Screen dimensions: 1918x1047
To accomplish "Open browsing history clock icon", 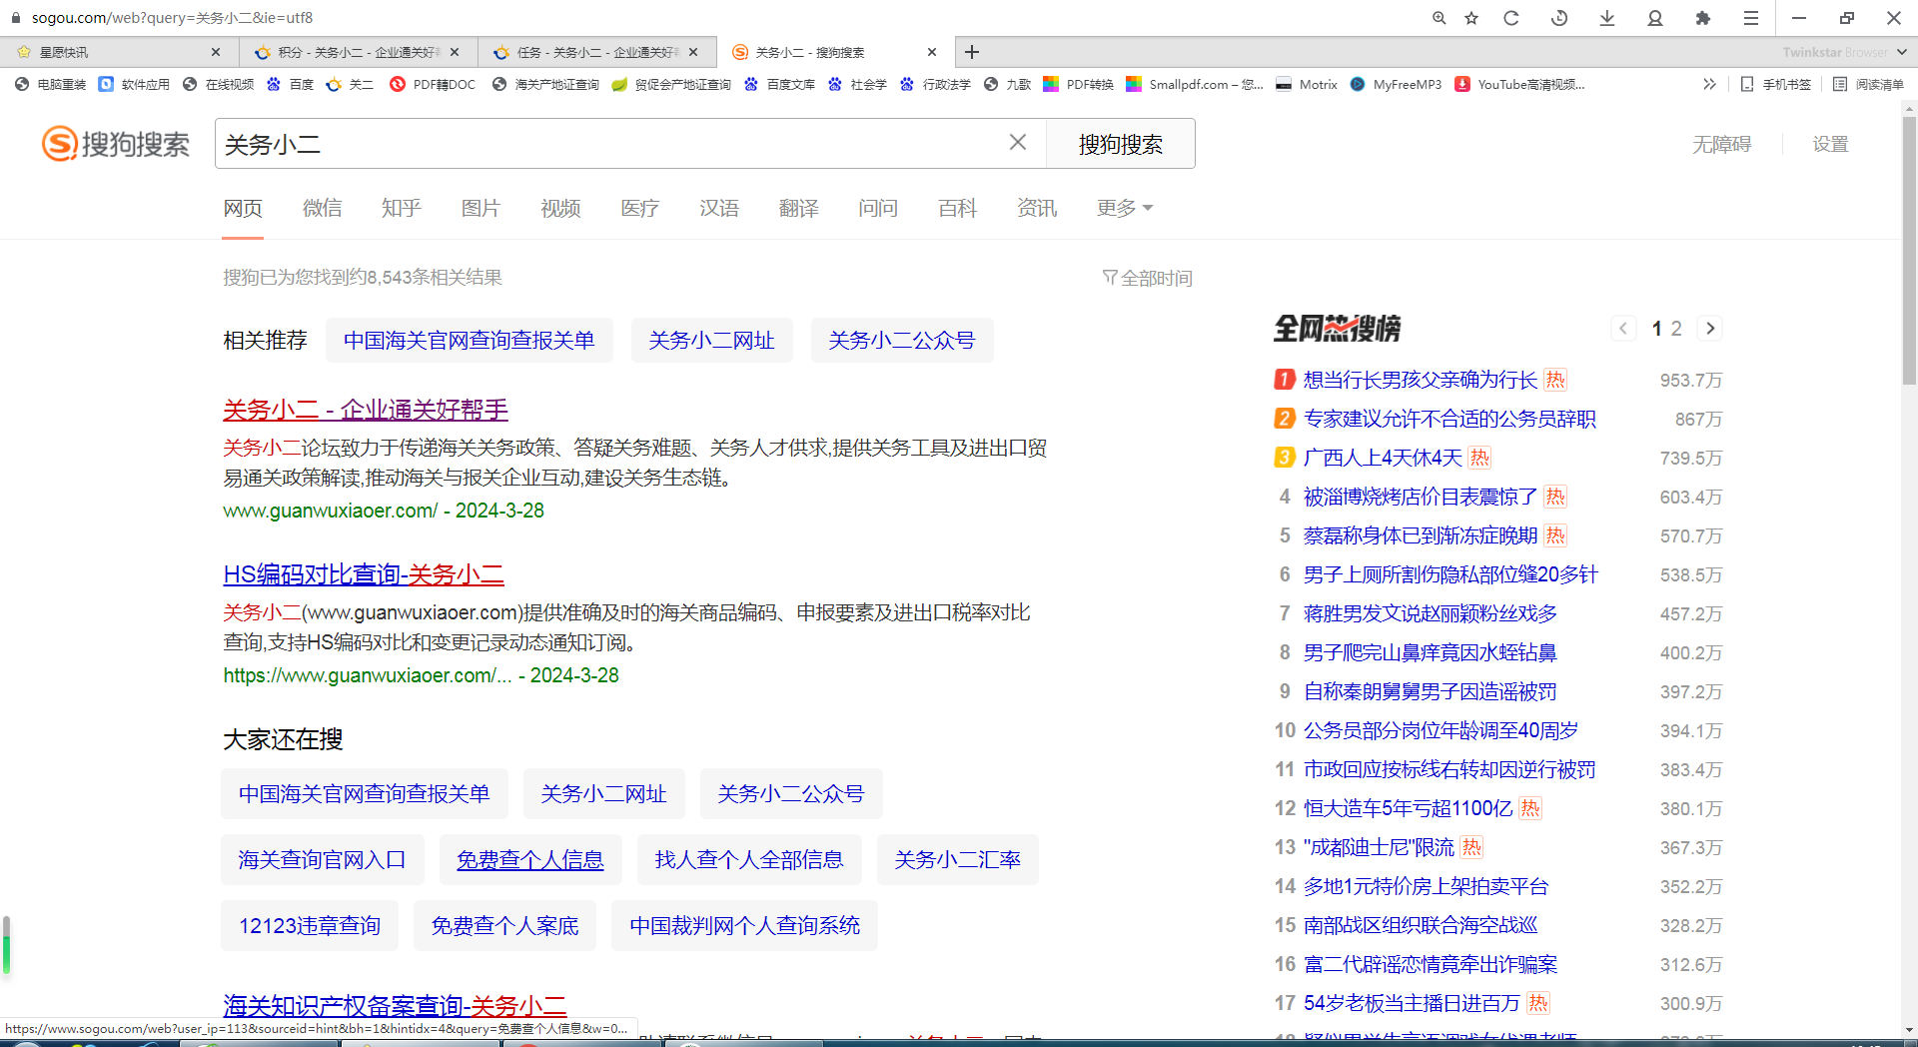I will 1559,18.
